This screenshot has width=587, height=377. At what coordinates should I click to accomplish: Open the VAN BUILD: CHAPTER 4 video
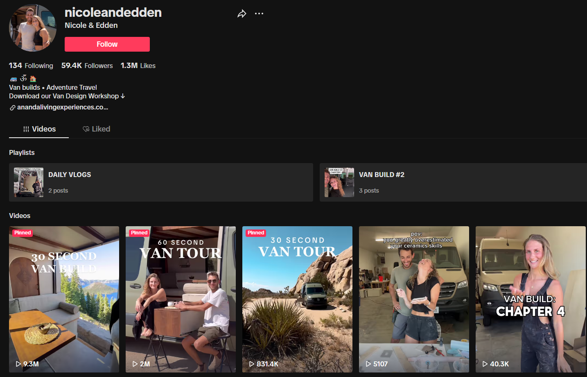[x=531, y=299]
